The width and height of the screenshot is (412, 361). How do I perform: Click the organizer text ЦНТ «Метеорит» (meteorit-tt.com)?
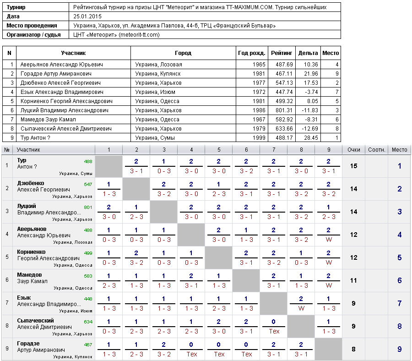(116, 35)
